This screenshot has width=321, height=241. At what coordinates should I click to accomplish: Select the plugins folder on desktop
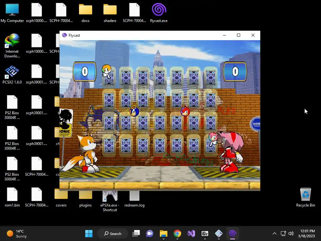tap(85, 199)
